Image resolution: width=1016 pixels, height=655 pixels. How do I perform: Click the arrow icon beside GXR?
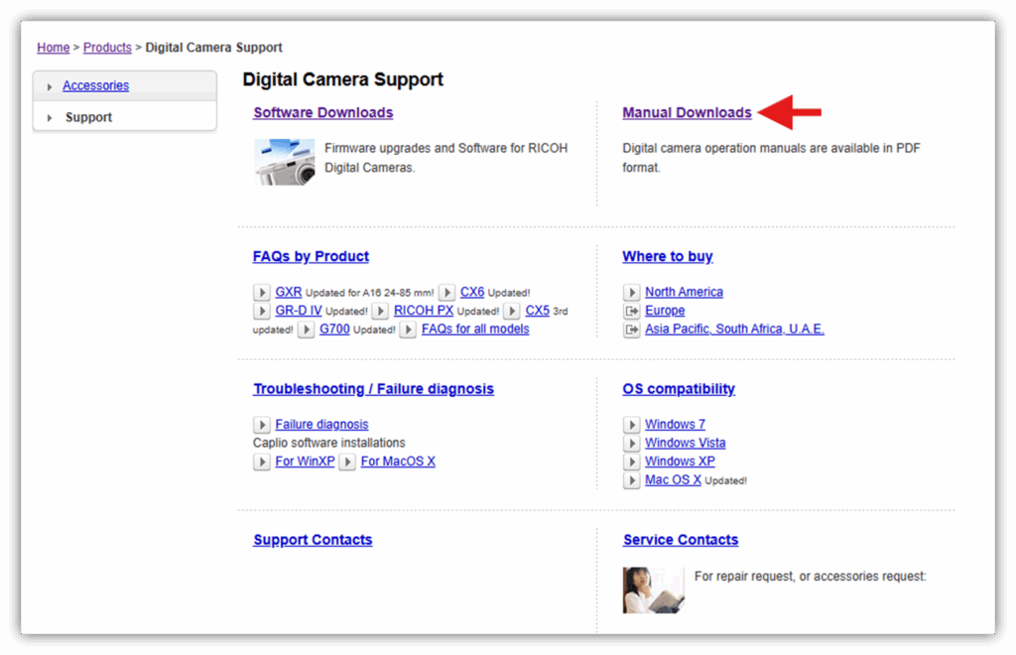click(x=262, y=293)
